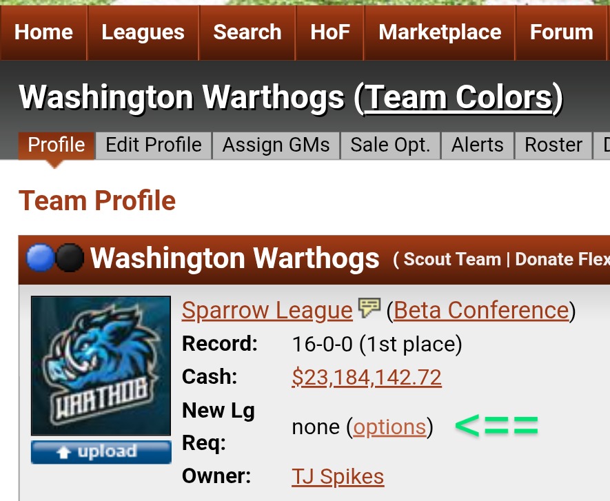
Task: Open the HoF navigation item
Action: click(x=330, y=32)
